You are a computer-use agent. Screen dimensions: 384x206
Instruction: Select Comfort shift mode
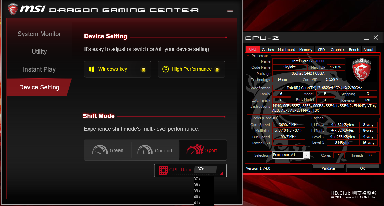(155, 150)
